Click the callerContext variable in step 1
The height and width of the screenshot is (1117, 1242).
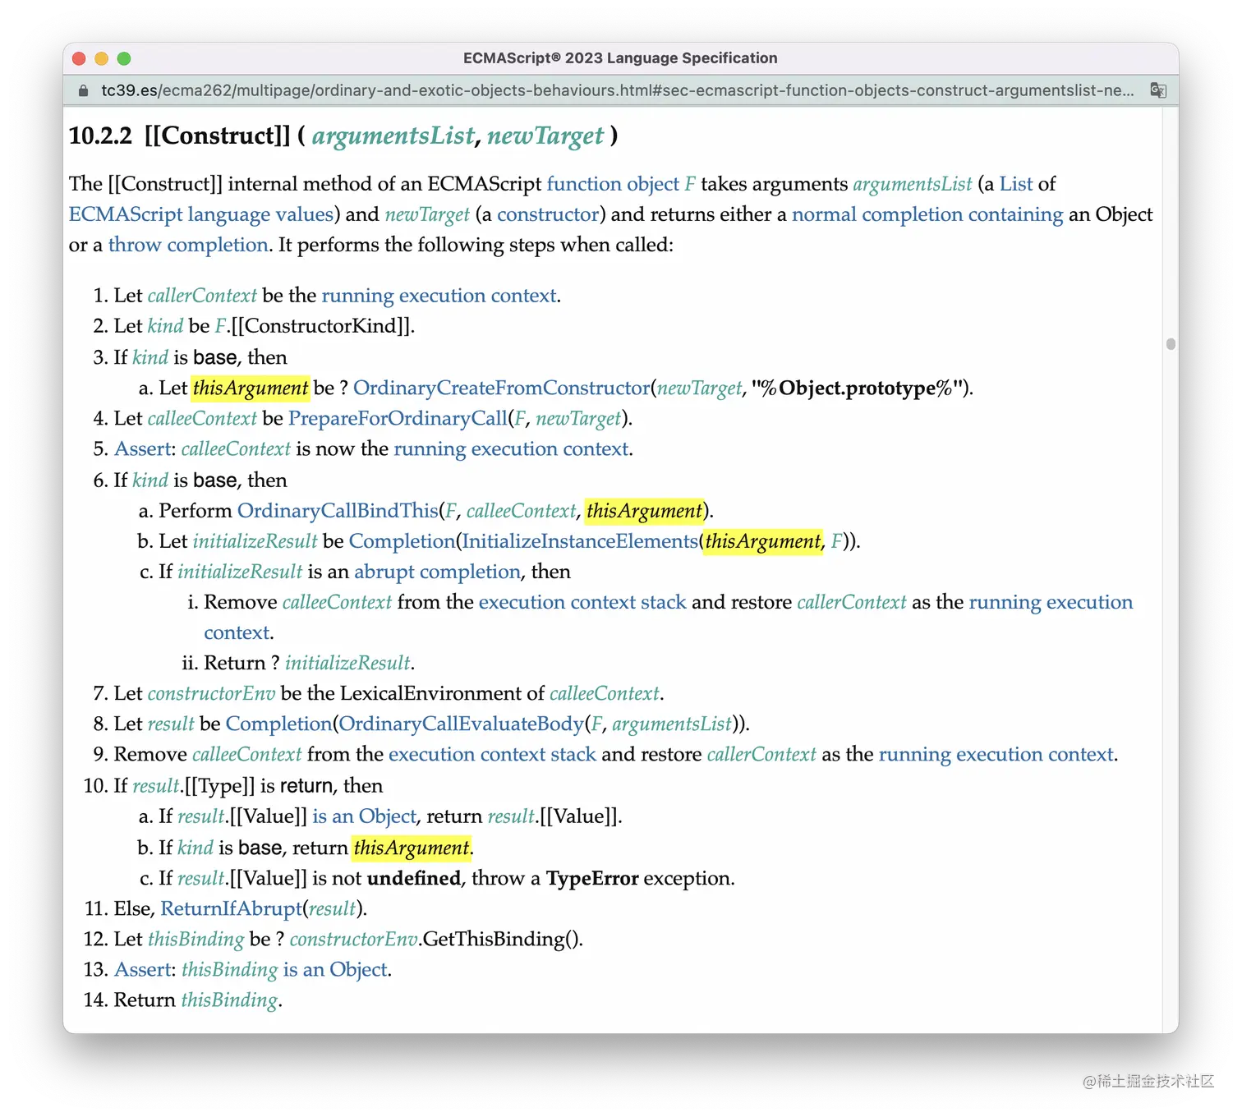(x=202, y=296)
